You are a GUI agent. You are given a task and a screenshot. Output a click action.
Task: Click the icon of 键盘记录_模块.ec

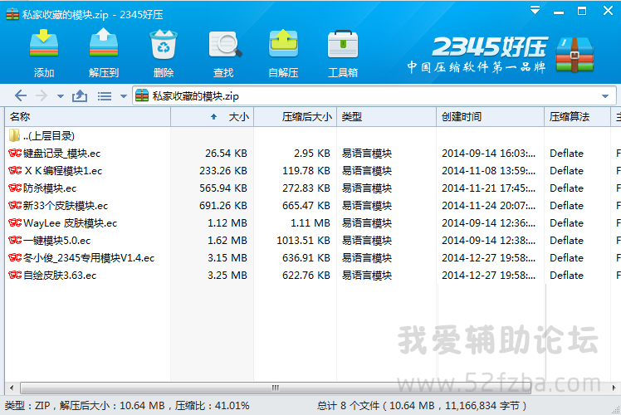click(15, 153)
